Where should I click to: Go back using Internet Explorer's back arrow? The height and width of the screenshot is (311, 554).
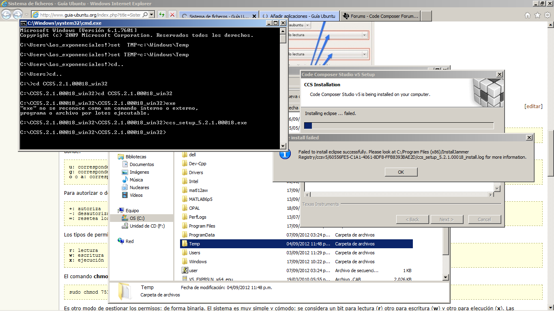click(x=6, y=15)
